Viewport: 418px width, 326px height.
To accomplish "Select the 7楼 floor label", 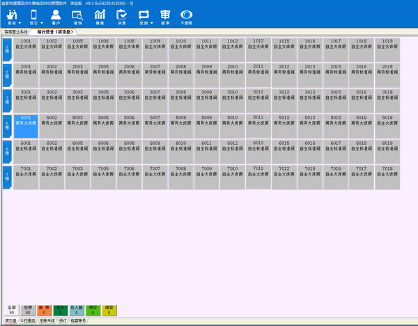I will click(x=7, y=177).
